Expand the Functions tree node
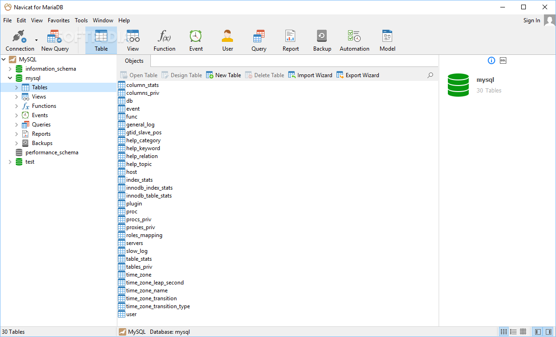Viewport: 556px width, 337px height. 16,106
